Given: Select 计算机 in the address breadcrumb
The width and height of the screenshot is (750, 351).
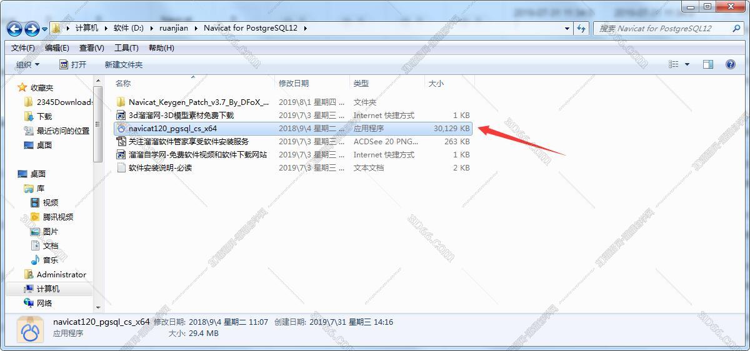Looking at the screenshot, I should tap(86, 28).
